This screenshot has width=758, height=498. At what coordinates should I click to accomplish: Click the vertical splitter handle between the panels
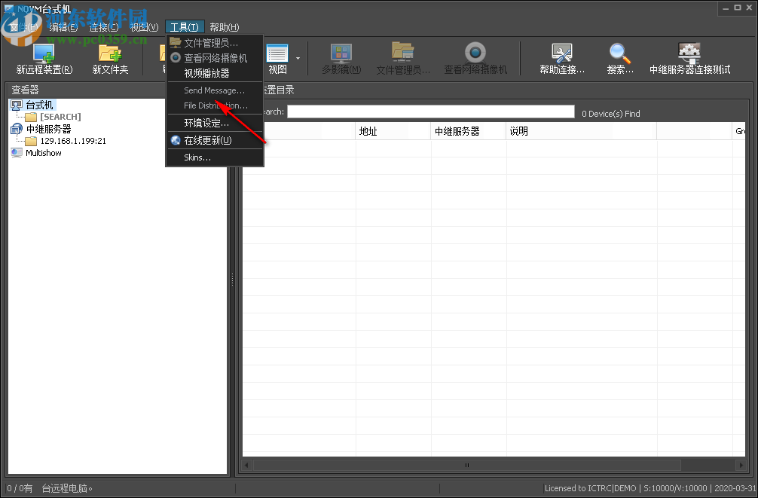pos(232,279)
